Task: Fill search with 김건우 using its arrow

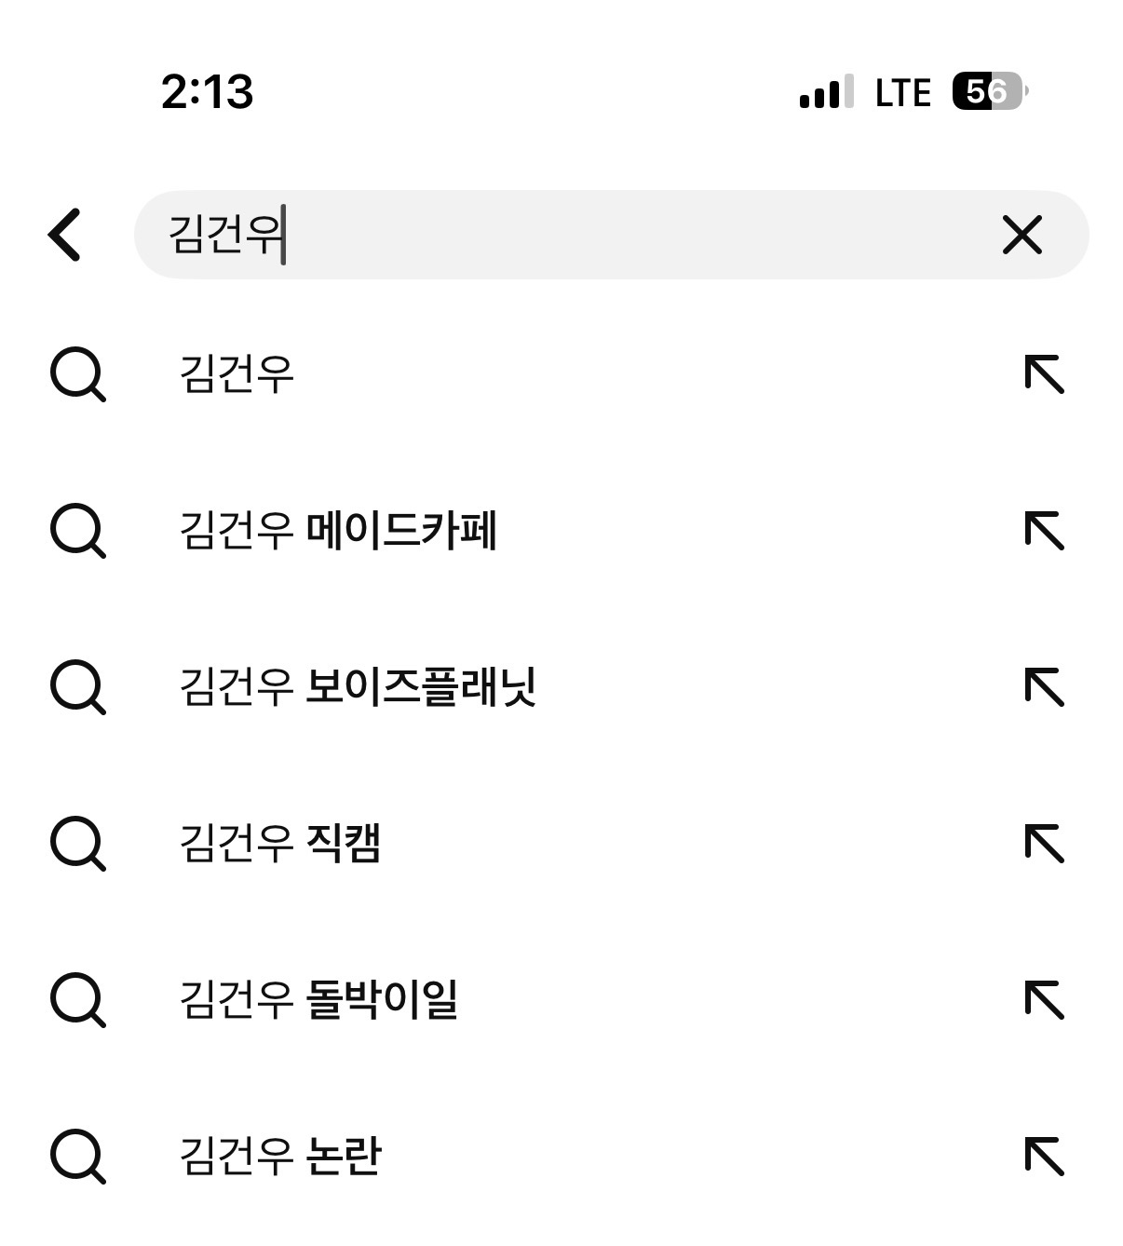Action: coord(1044,374)
